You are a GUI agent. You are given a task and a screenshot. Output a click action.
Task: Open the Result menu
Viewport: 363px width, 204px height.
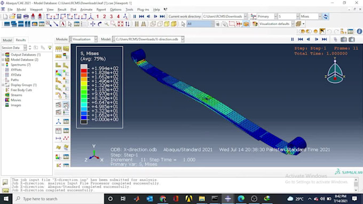[62, 10]
